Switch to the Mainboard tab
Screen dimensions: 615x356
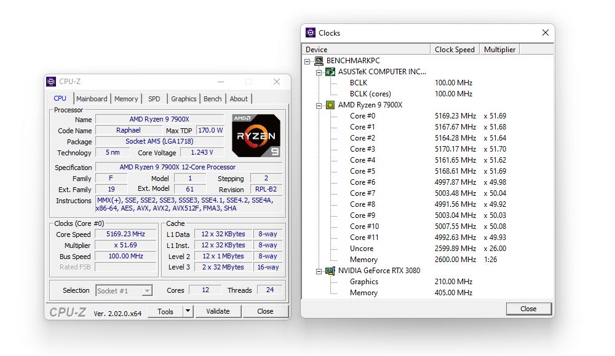pyautogui.click(x=92, y=99)
